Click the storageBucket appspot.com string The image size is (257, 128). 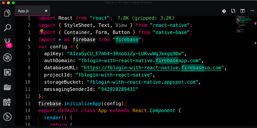click(x=142, y=82)
